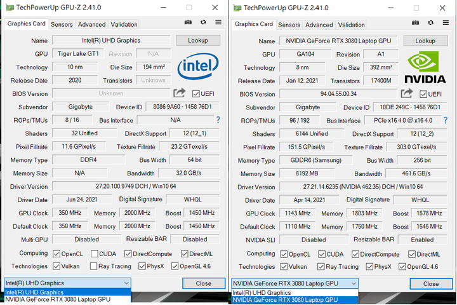Viewport: 457px width, 305px height.
Task: Click Driver Version 27.20.100.9749 DCH / Win10 64
Action: [136, 186]
